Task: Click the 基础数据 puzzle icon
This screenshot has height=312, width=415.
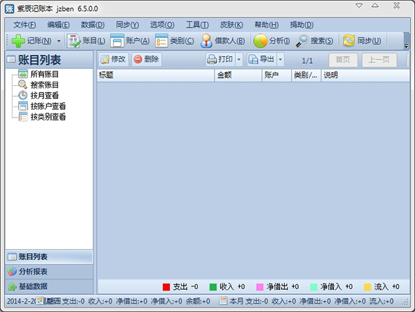Action: (x=12, y=286)
